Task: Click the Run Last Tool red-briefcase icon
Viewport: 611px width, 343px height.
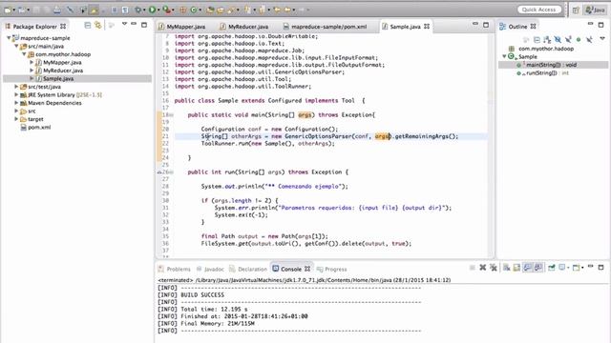Action: [167, 10]
